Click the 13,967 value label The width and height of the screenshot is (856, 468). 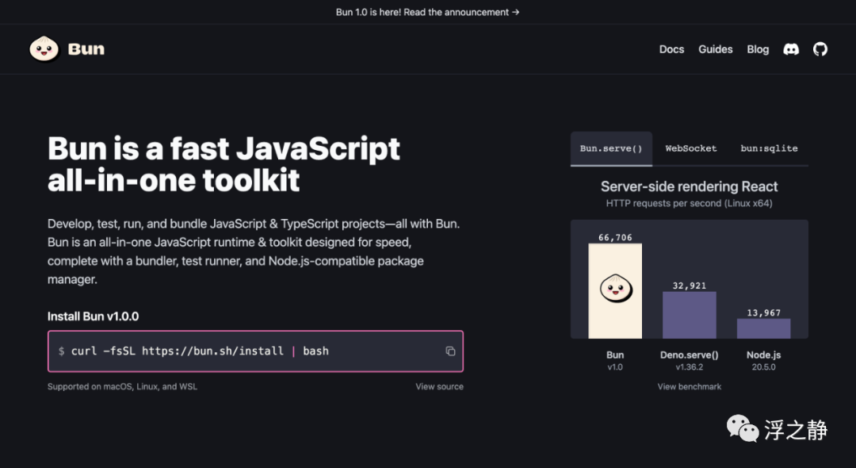764,313
